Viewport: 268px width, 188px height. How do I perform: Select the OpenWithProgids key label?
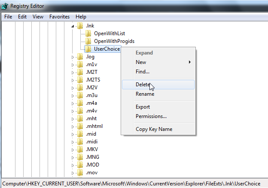point(114,41)
